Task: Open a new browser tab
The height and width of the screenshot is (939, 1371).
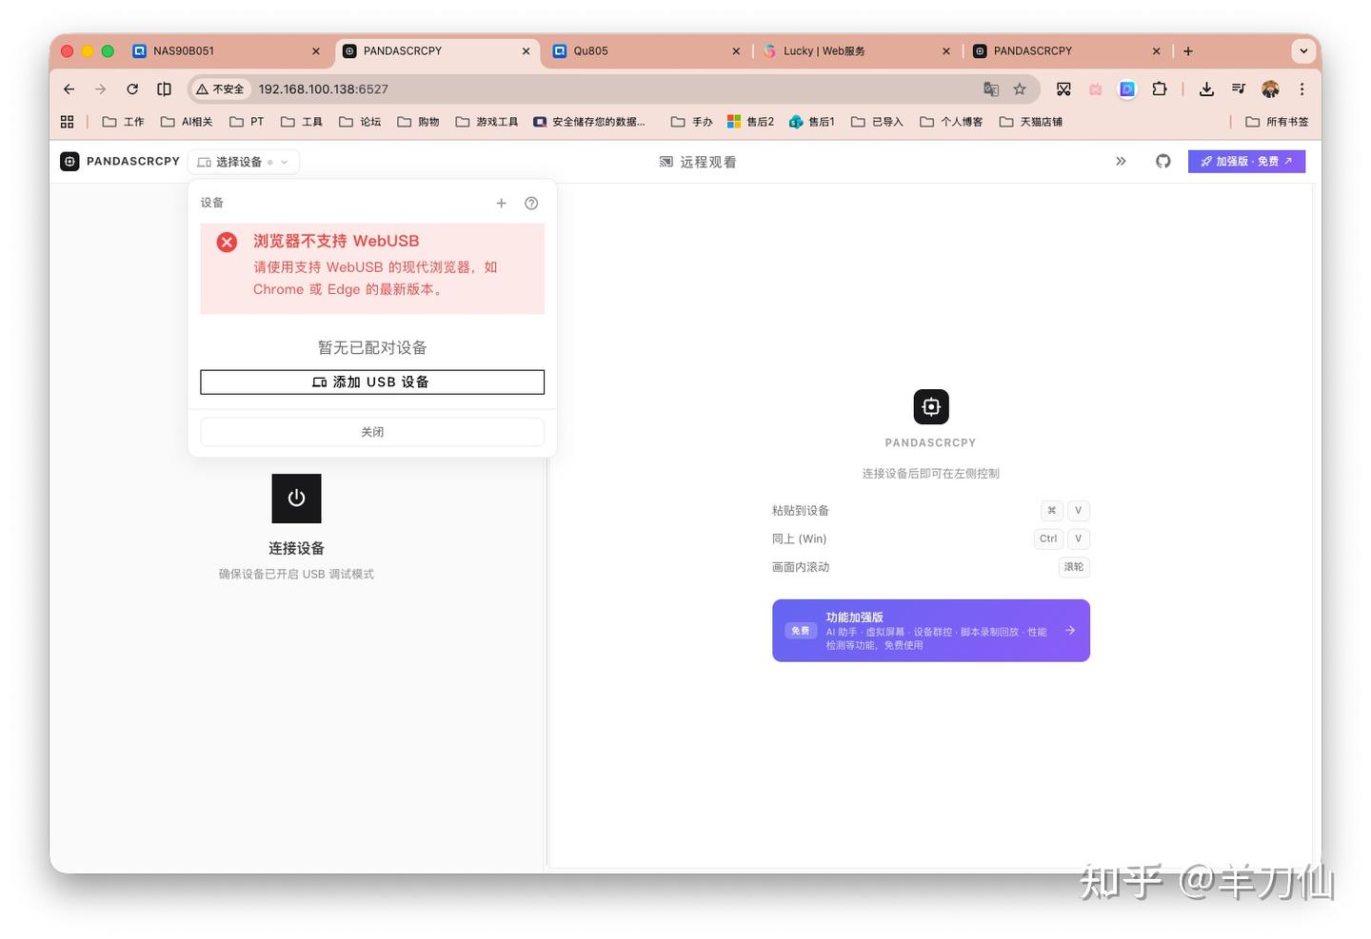Action: coord(1188,51)
